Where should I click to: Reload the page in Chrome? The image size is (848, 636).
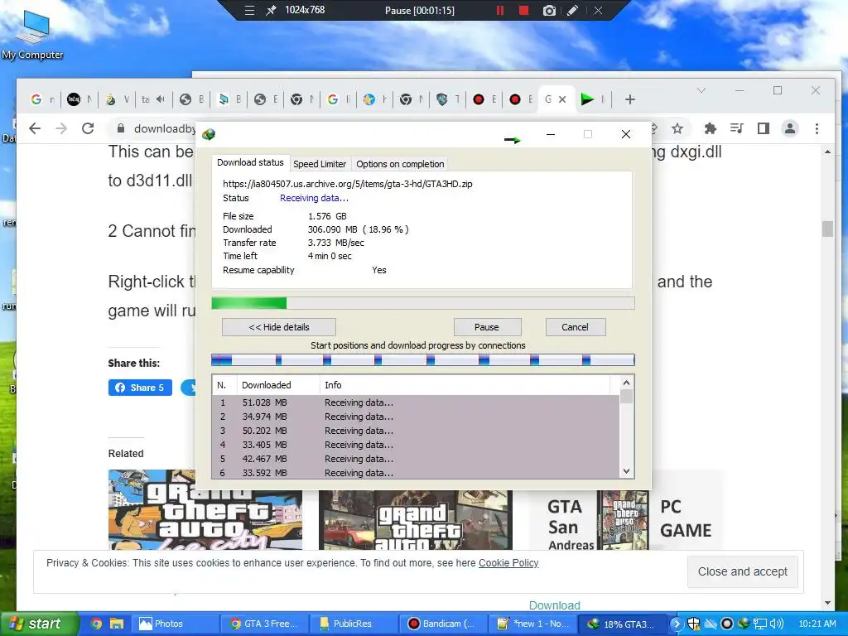[x=88, y=128]
